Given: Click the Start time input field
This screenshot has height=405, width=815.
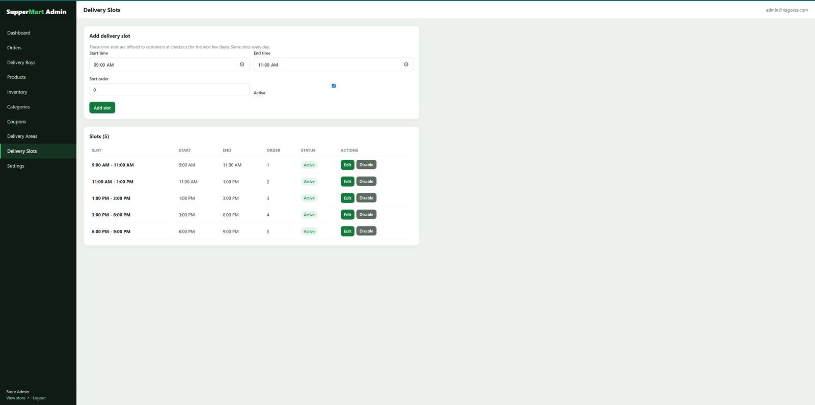Looking at the screenshot, I should [x=169, y=65].
